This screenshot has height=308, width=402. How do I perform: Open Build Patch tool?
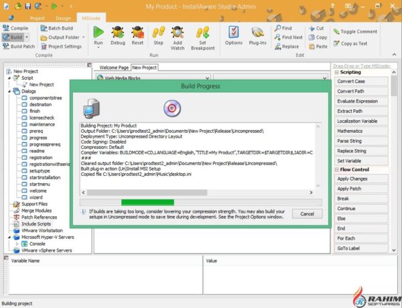pos(19,46)
